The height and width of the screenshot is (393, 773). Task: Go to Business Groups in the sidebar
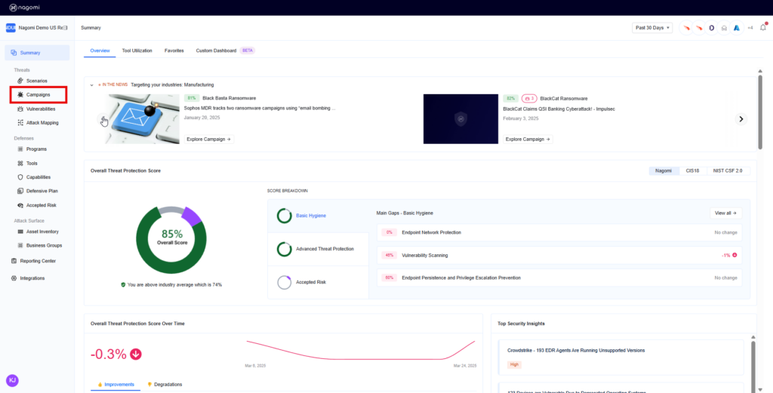tap(44, 245)
